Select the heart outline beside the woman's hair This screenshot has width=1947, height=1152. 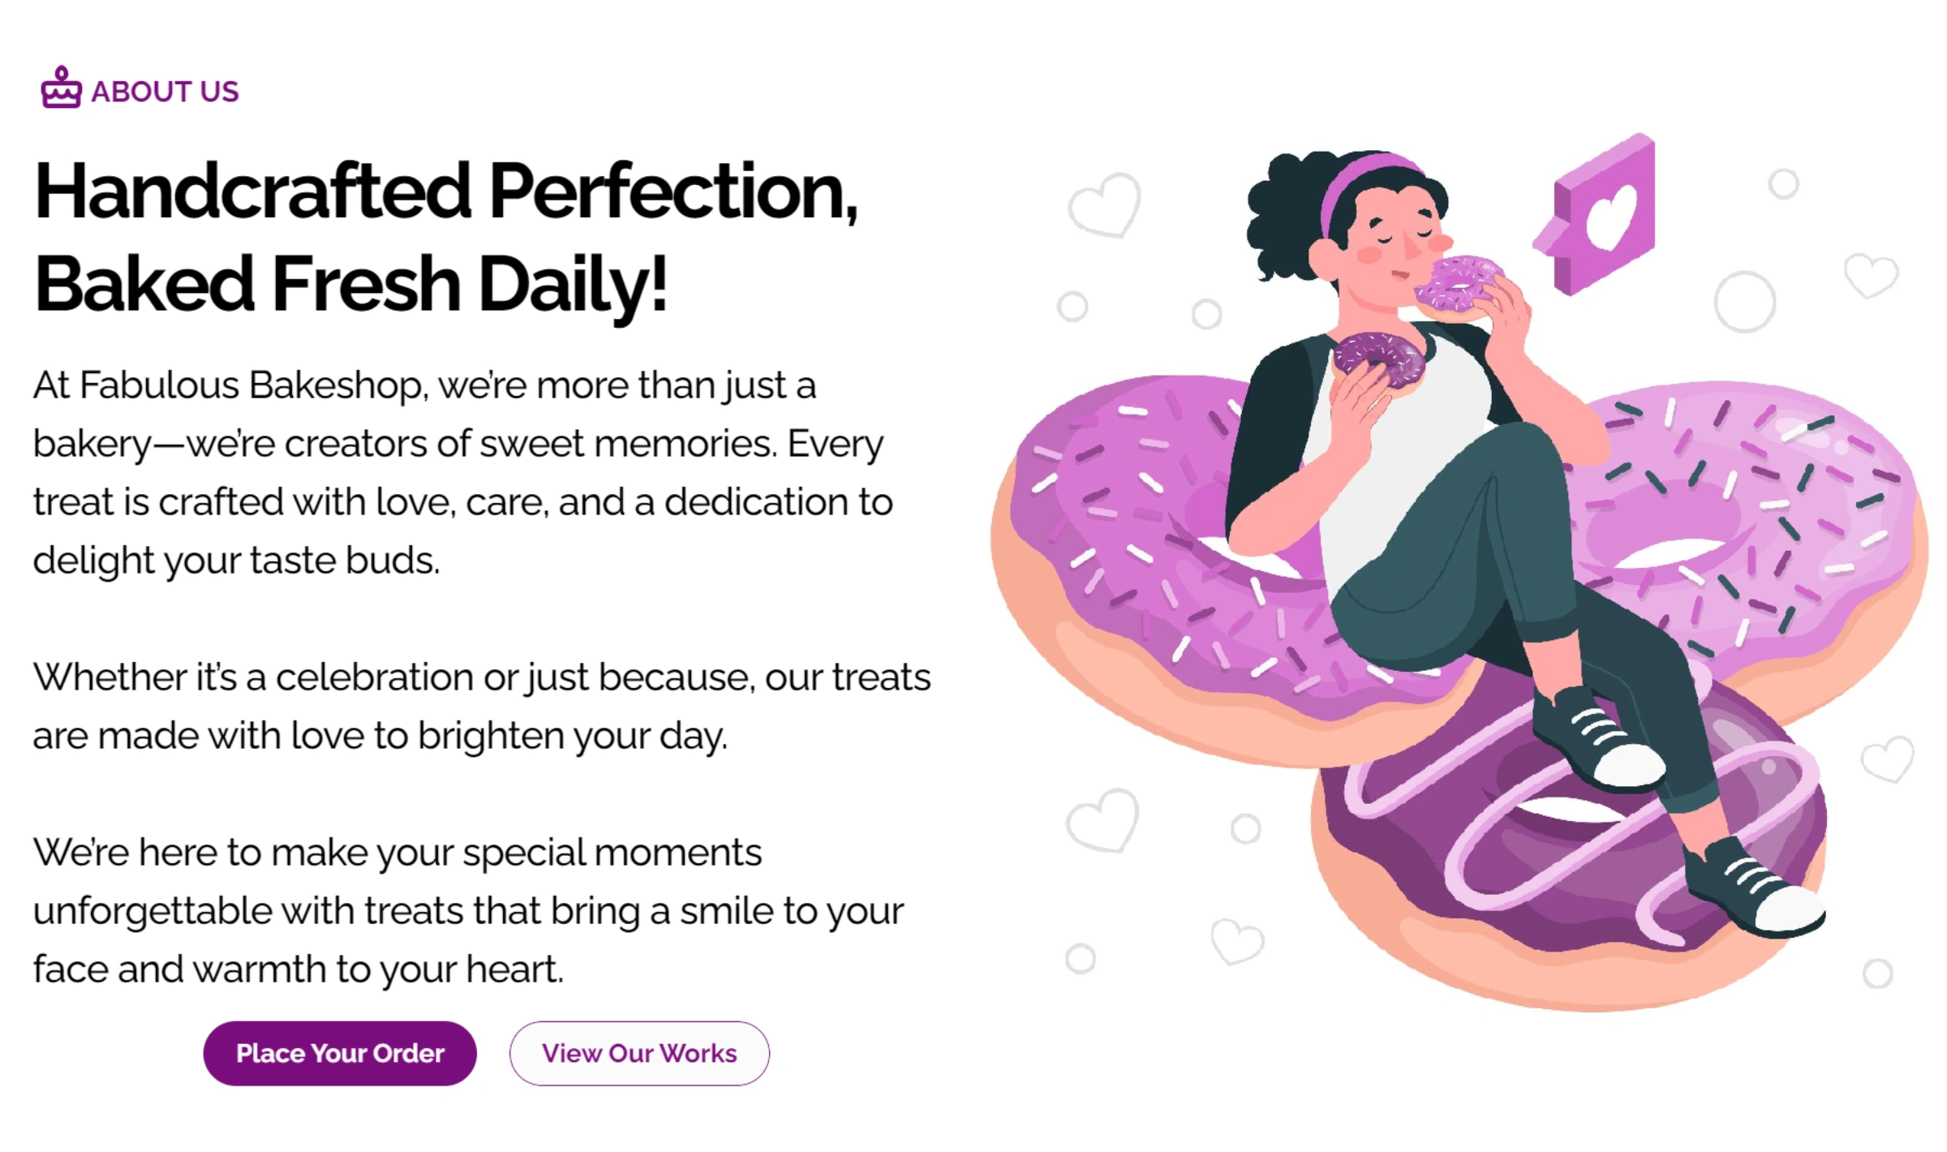1105,204
